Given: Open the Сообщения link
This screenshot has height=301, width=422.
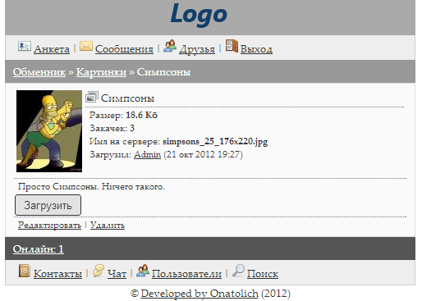Looking at the screenshot, I should point(124,49).
